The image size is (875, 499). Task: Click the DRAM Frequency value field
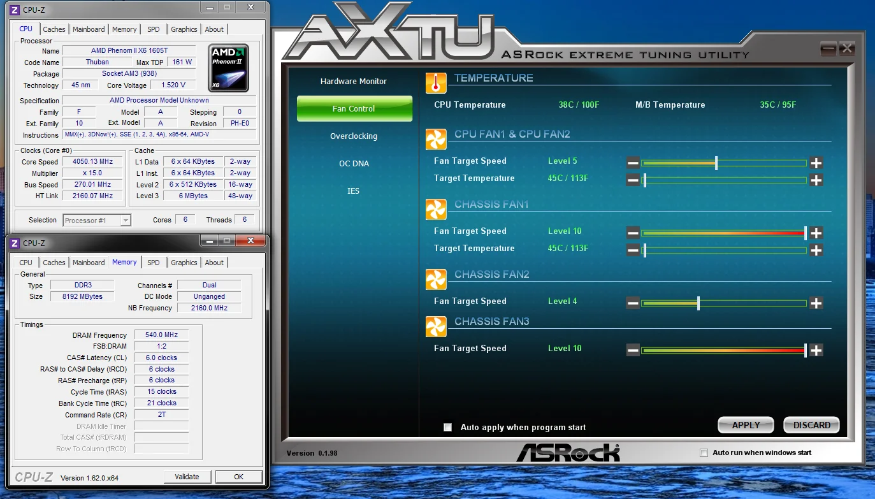(162, 335)
